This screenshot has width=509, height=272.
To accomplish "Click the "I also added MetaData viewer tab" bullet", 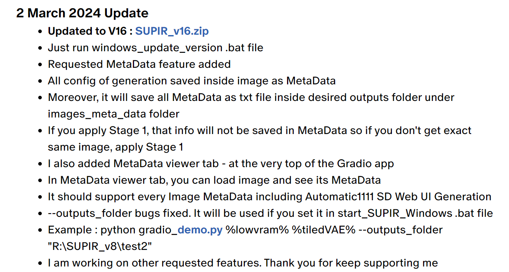I will tap(221, 164).
